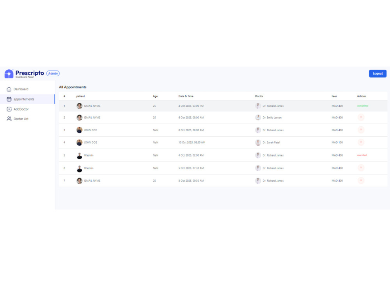The width and height of the screenshot is (390, 292).
Task: Click the AddDoctor plus icon
Action: coord(9,109)
